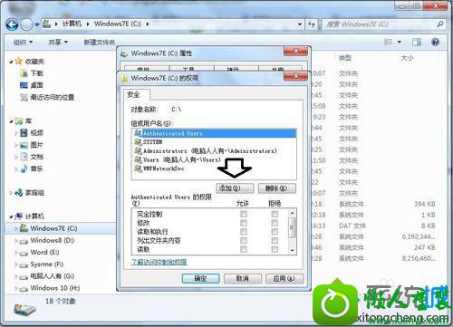
Task: Check Deny for 完全控制
Action: click(x=275, y=214)
